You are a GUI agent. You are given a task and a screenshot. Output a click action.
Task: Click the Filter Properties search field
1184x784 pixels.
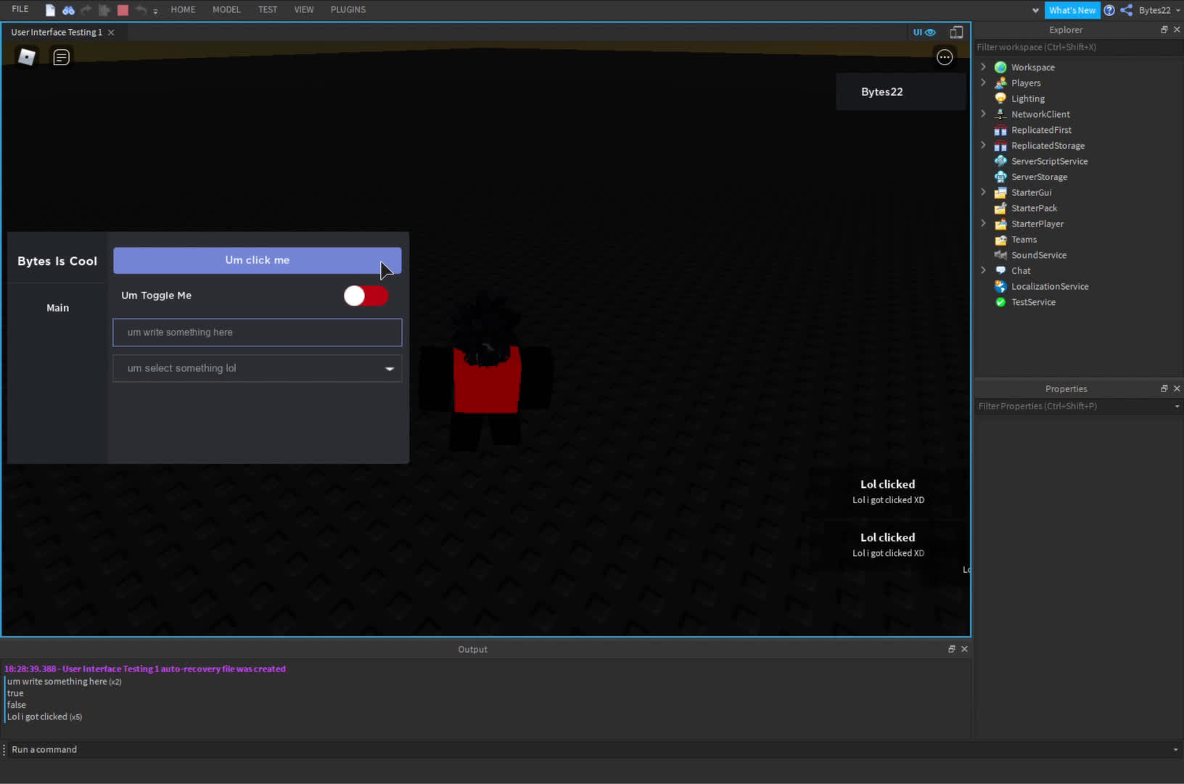pyautogui.click(x=1073, y=407)
